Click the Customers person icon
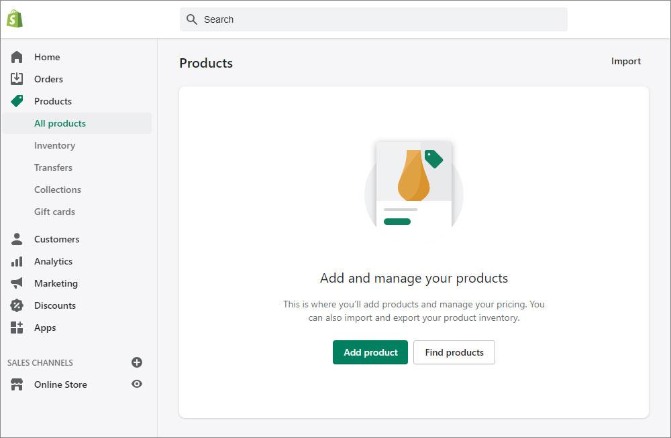 [x=17, y=239]
